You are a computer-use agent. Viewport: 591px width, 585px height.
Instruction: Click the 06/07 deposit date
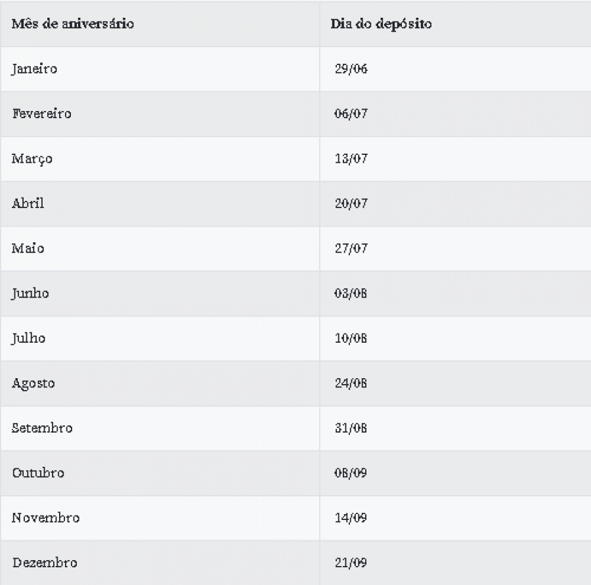pos(351,114)
